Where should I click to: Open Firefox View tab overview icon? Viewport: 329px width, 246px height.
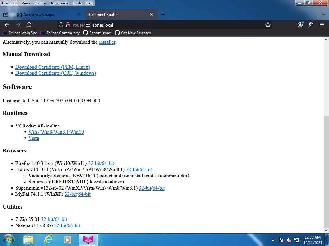[6, 15]
